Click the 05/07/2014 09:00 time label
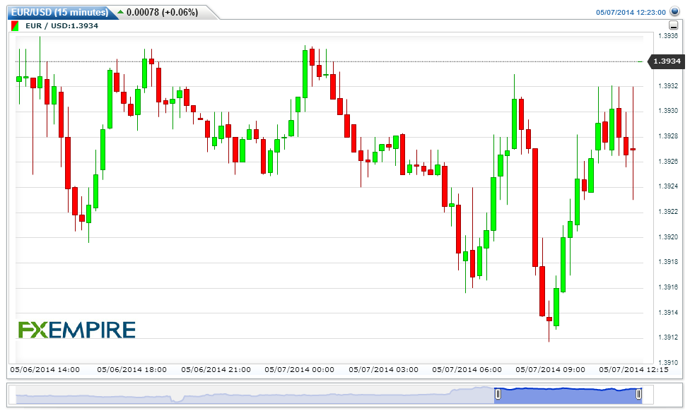The image size is (690, 413). point(551,369)
